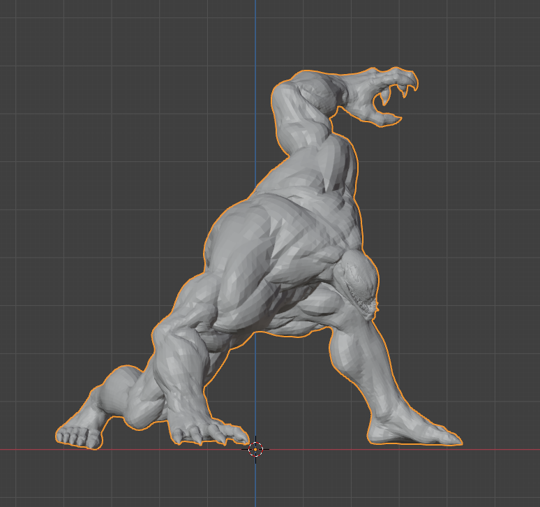
Task: Click the 3D cursor at the origin
Action: 255,449
